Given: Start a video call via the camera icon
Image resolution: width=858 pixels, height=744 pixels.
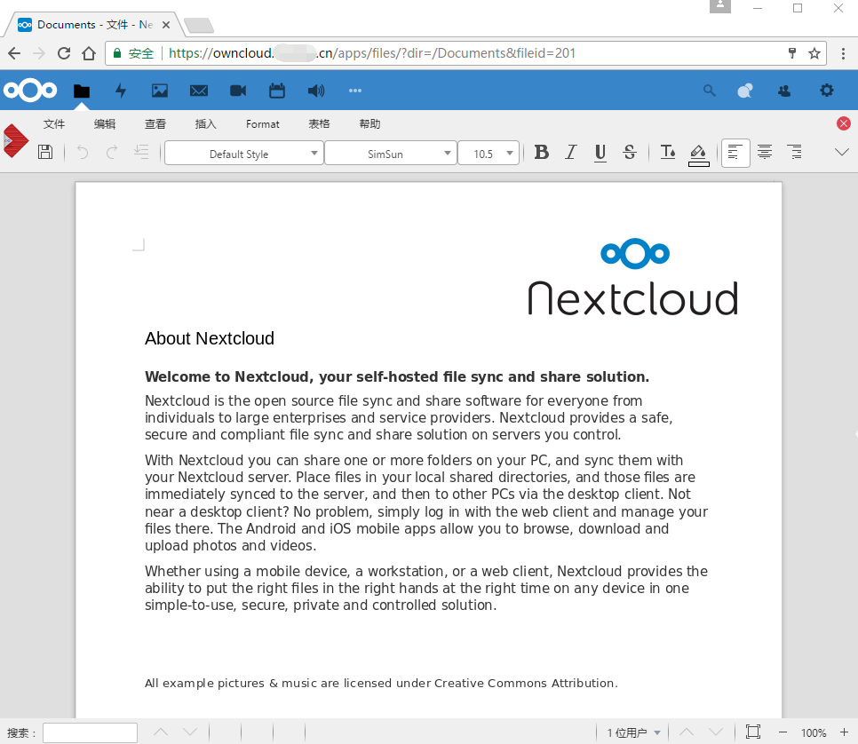Looking at the screenshot, I should [x=237, y=90].
